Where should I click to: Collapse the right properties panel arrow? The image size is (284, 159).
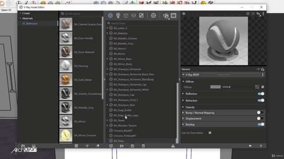(x=179, y=79)
